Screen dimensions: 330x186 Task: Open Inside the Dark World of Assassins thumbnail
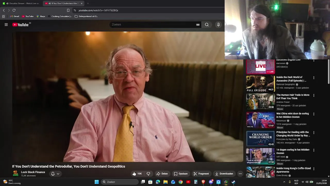[260, 84]
